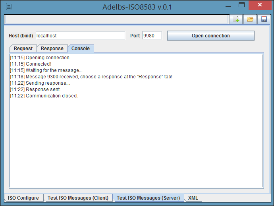Image resolution: width=274 pixels, height=206 pixels.
Task: Place cursor after "Communication closed." in console
Action: pyautogui.click(x=78, y=96)
